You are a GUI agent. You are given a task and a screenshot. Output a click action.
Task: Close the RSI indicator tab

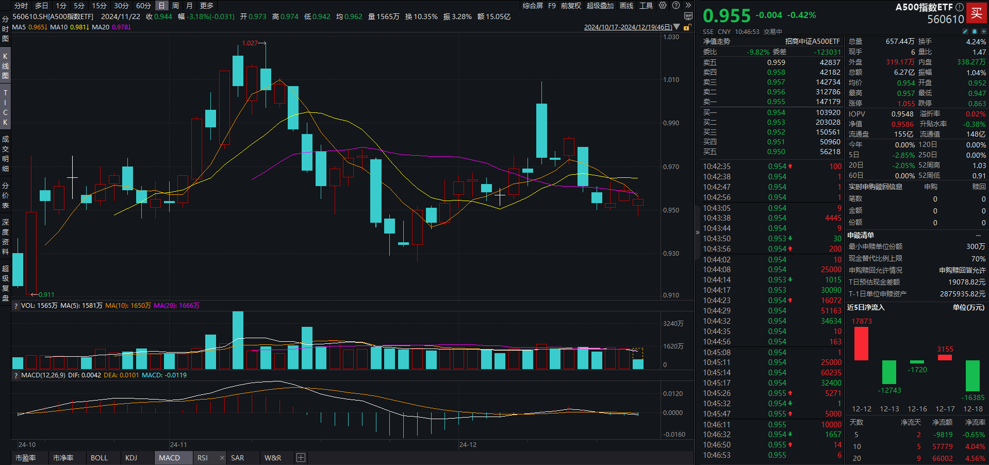pyautogui.click(x=222, y=458)
